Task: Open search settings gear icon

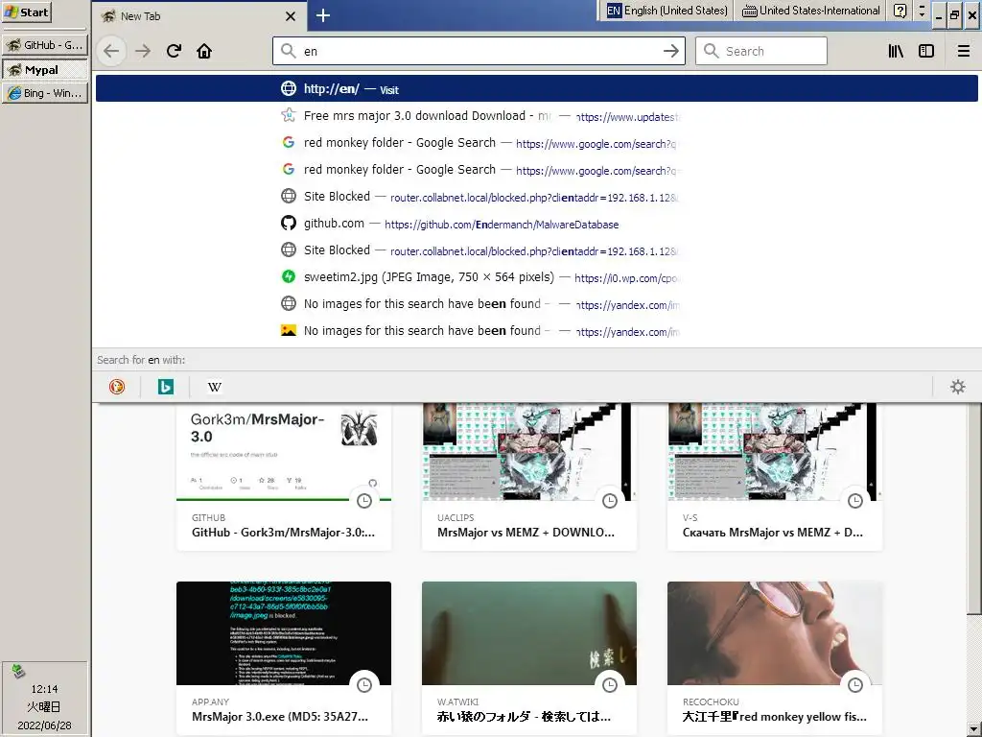Action: click(958, 387)
